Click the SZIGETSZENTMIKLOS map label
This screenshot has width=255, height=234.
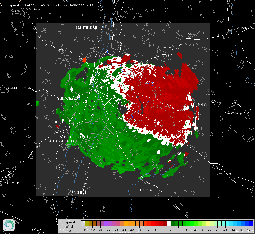[x=77, y=137]
